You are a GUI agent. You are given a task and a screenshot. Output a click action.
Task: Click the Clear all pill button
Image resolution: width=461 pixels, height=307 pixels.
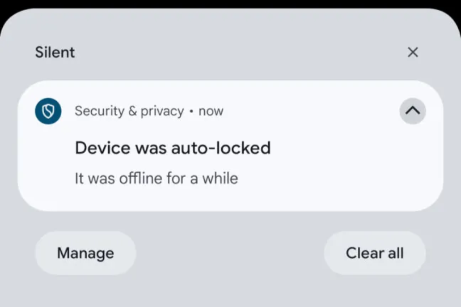click(x=375, y=253)
